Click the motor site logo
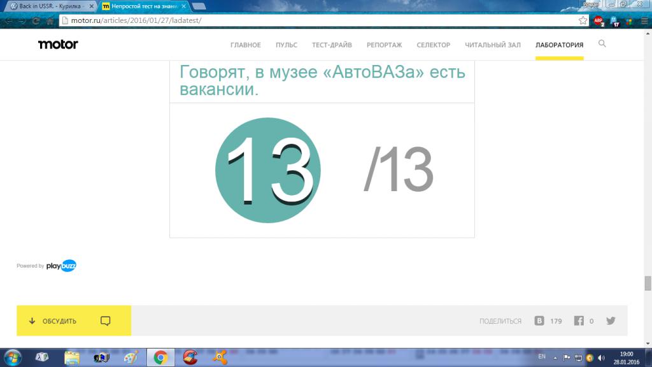This screenshot has height=367, width=652. [x=58, y=45]
